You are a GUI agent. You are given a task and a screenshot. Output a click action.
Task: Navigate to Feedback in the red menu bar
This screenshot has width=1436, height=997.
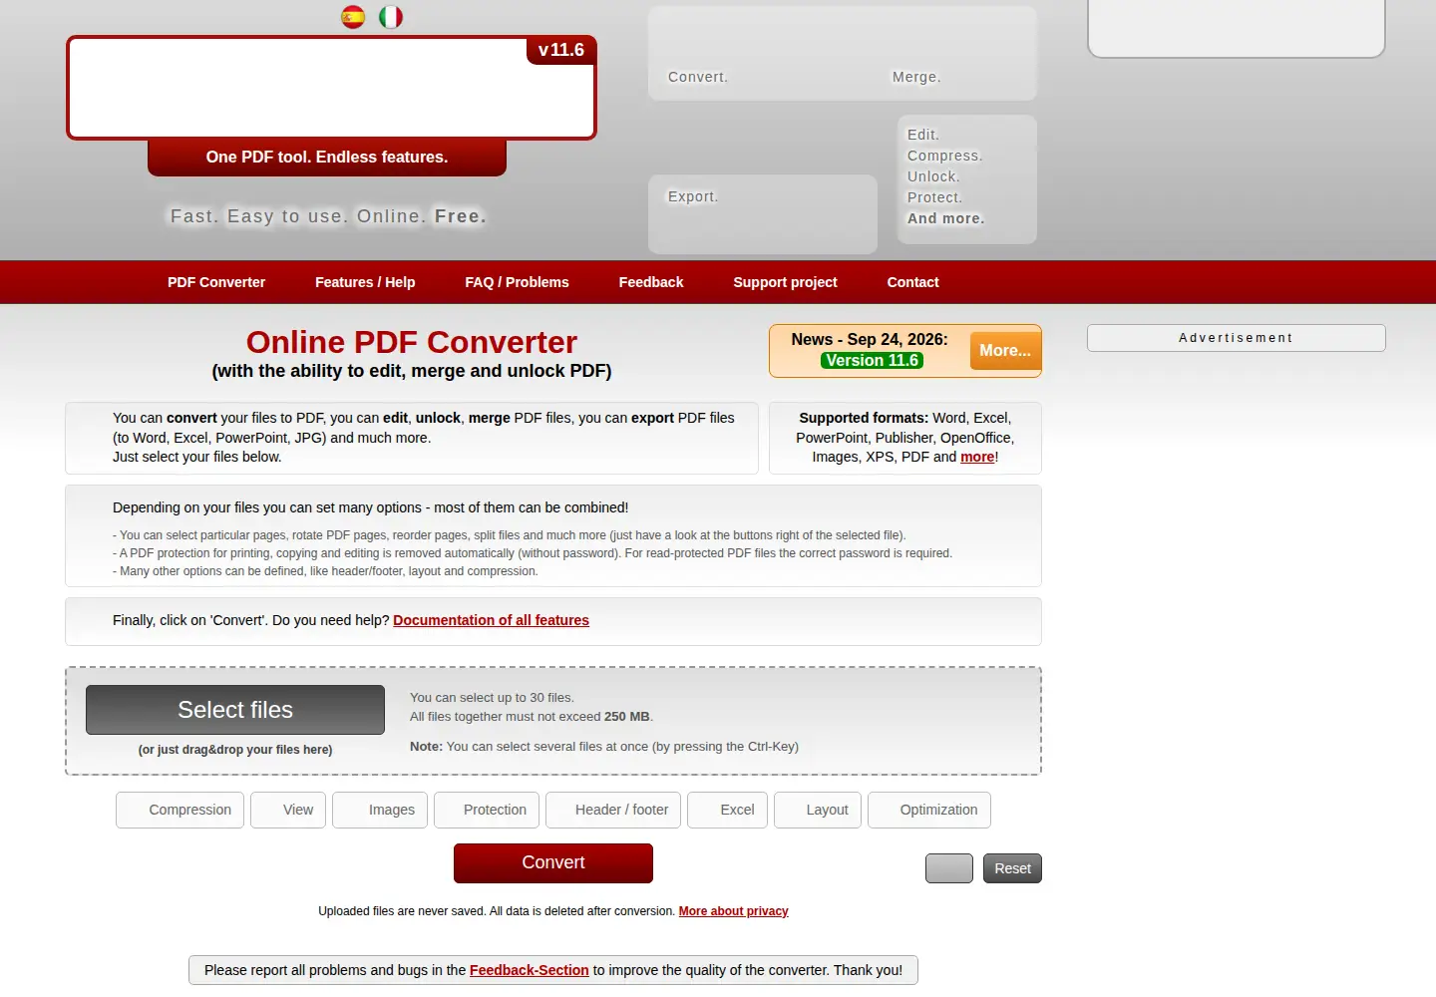click(x=651, y=282)
